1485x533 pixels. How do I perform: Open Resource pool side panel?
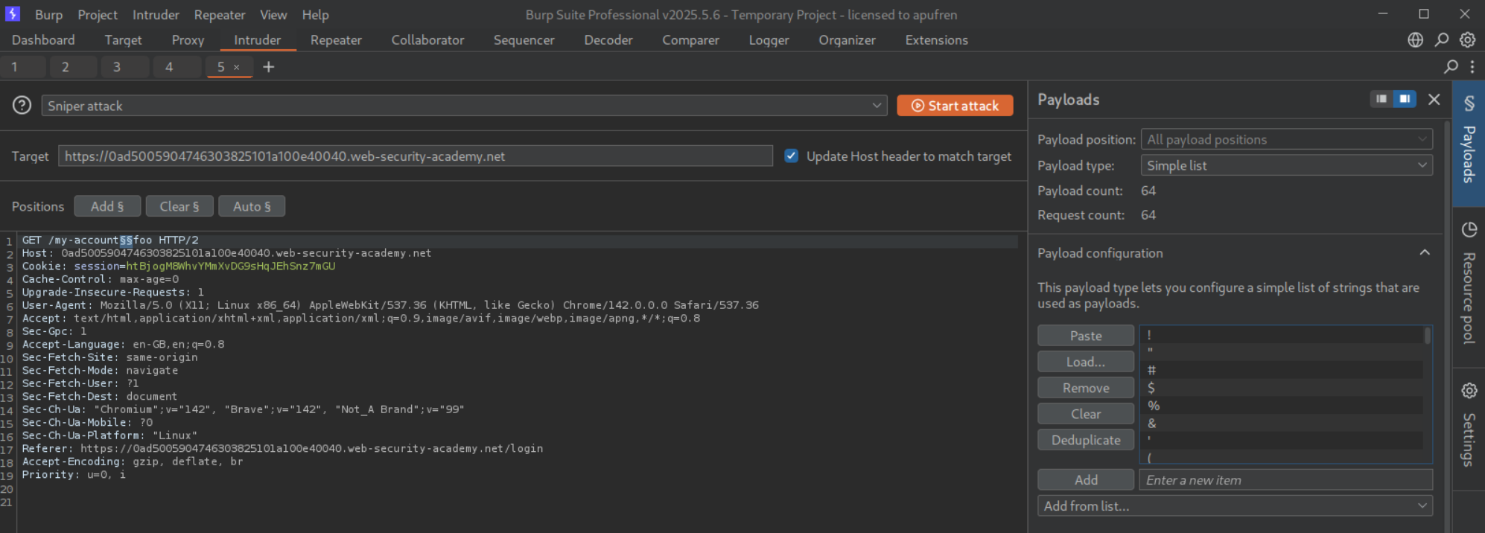tap(1469, 283)
